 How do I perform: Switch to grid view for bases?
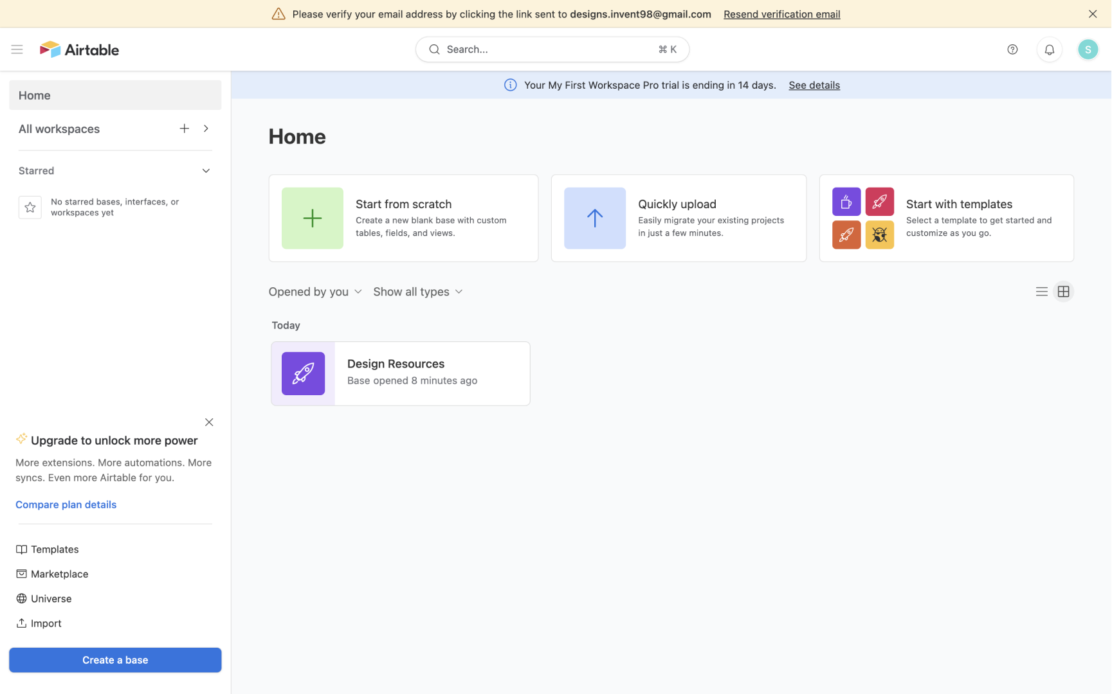point(1063,291)
